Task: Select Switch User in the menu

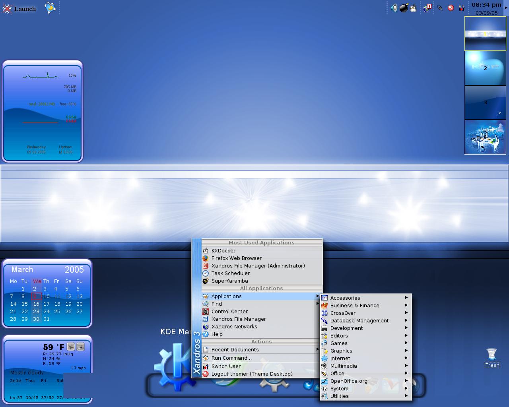Action: 262,366
